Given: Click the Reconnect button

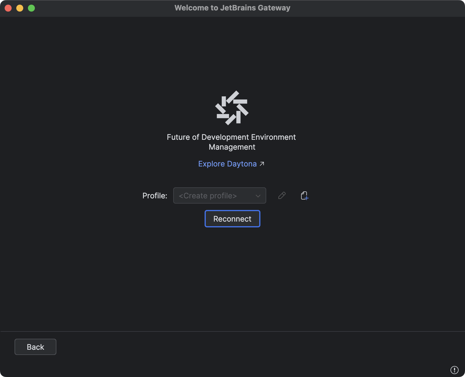Looking at the screenshot, I should tap(233, 219).
